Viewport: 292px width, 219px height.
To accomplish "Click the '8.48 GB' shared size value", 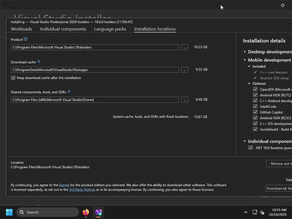I will point(202,100).
